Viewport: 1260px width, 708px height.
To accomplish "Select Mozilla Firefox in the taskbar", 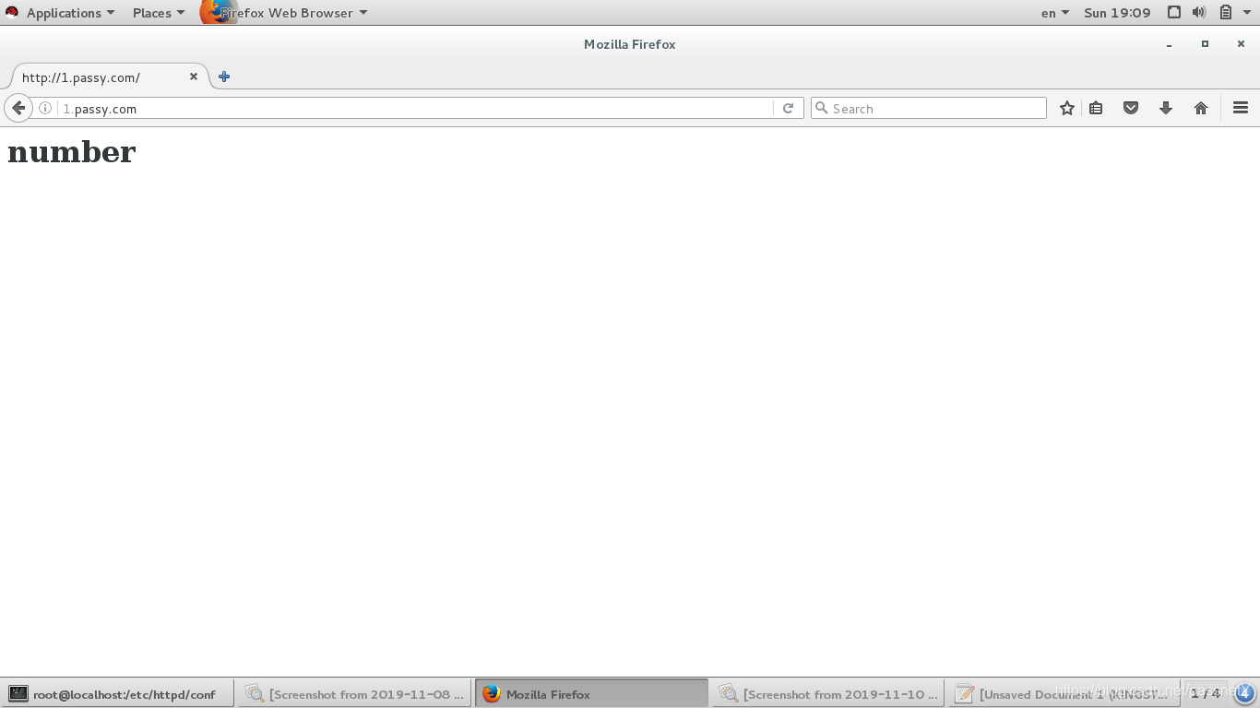I will [591, 694].
